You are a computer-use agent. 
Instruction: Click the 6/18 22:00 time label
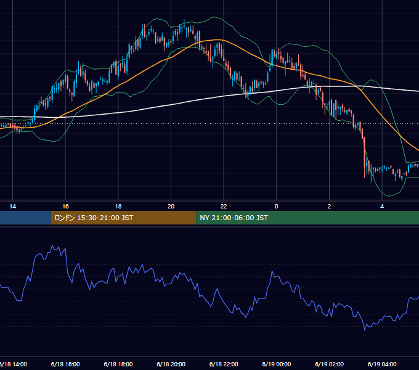pos(224,364)
